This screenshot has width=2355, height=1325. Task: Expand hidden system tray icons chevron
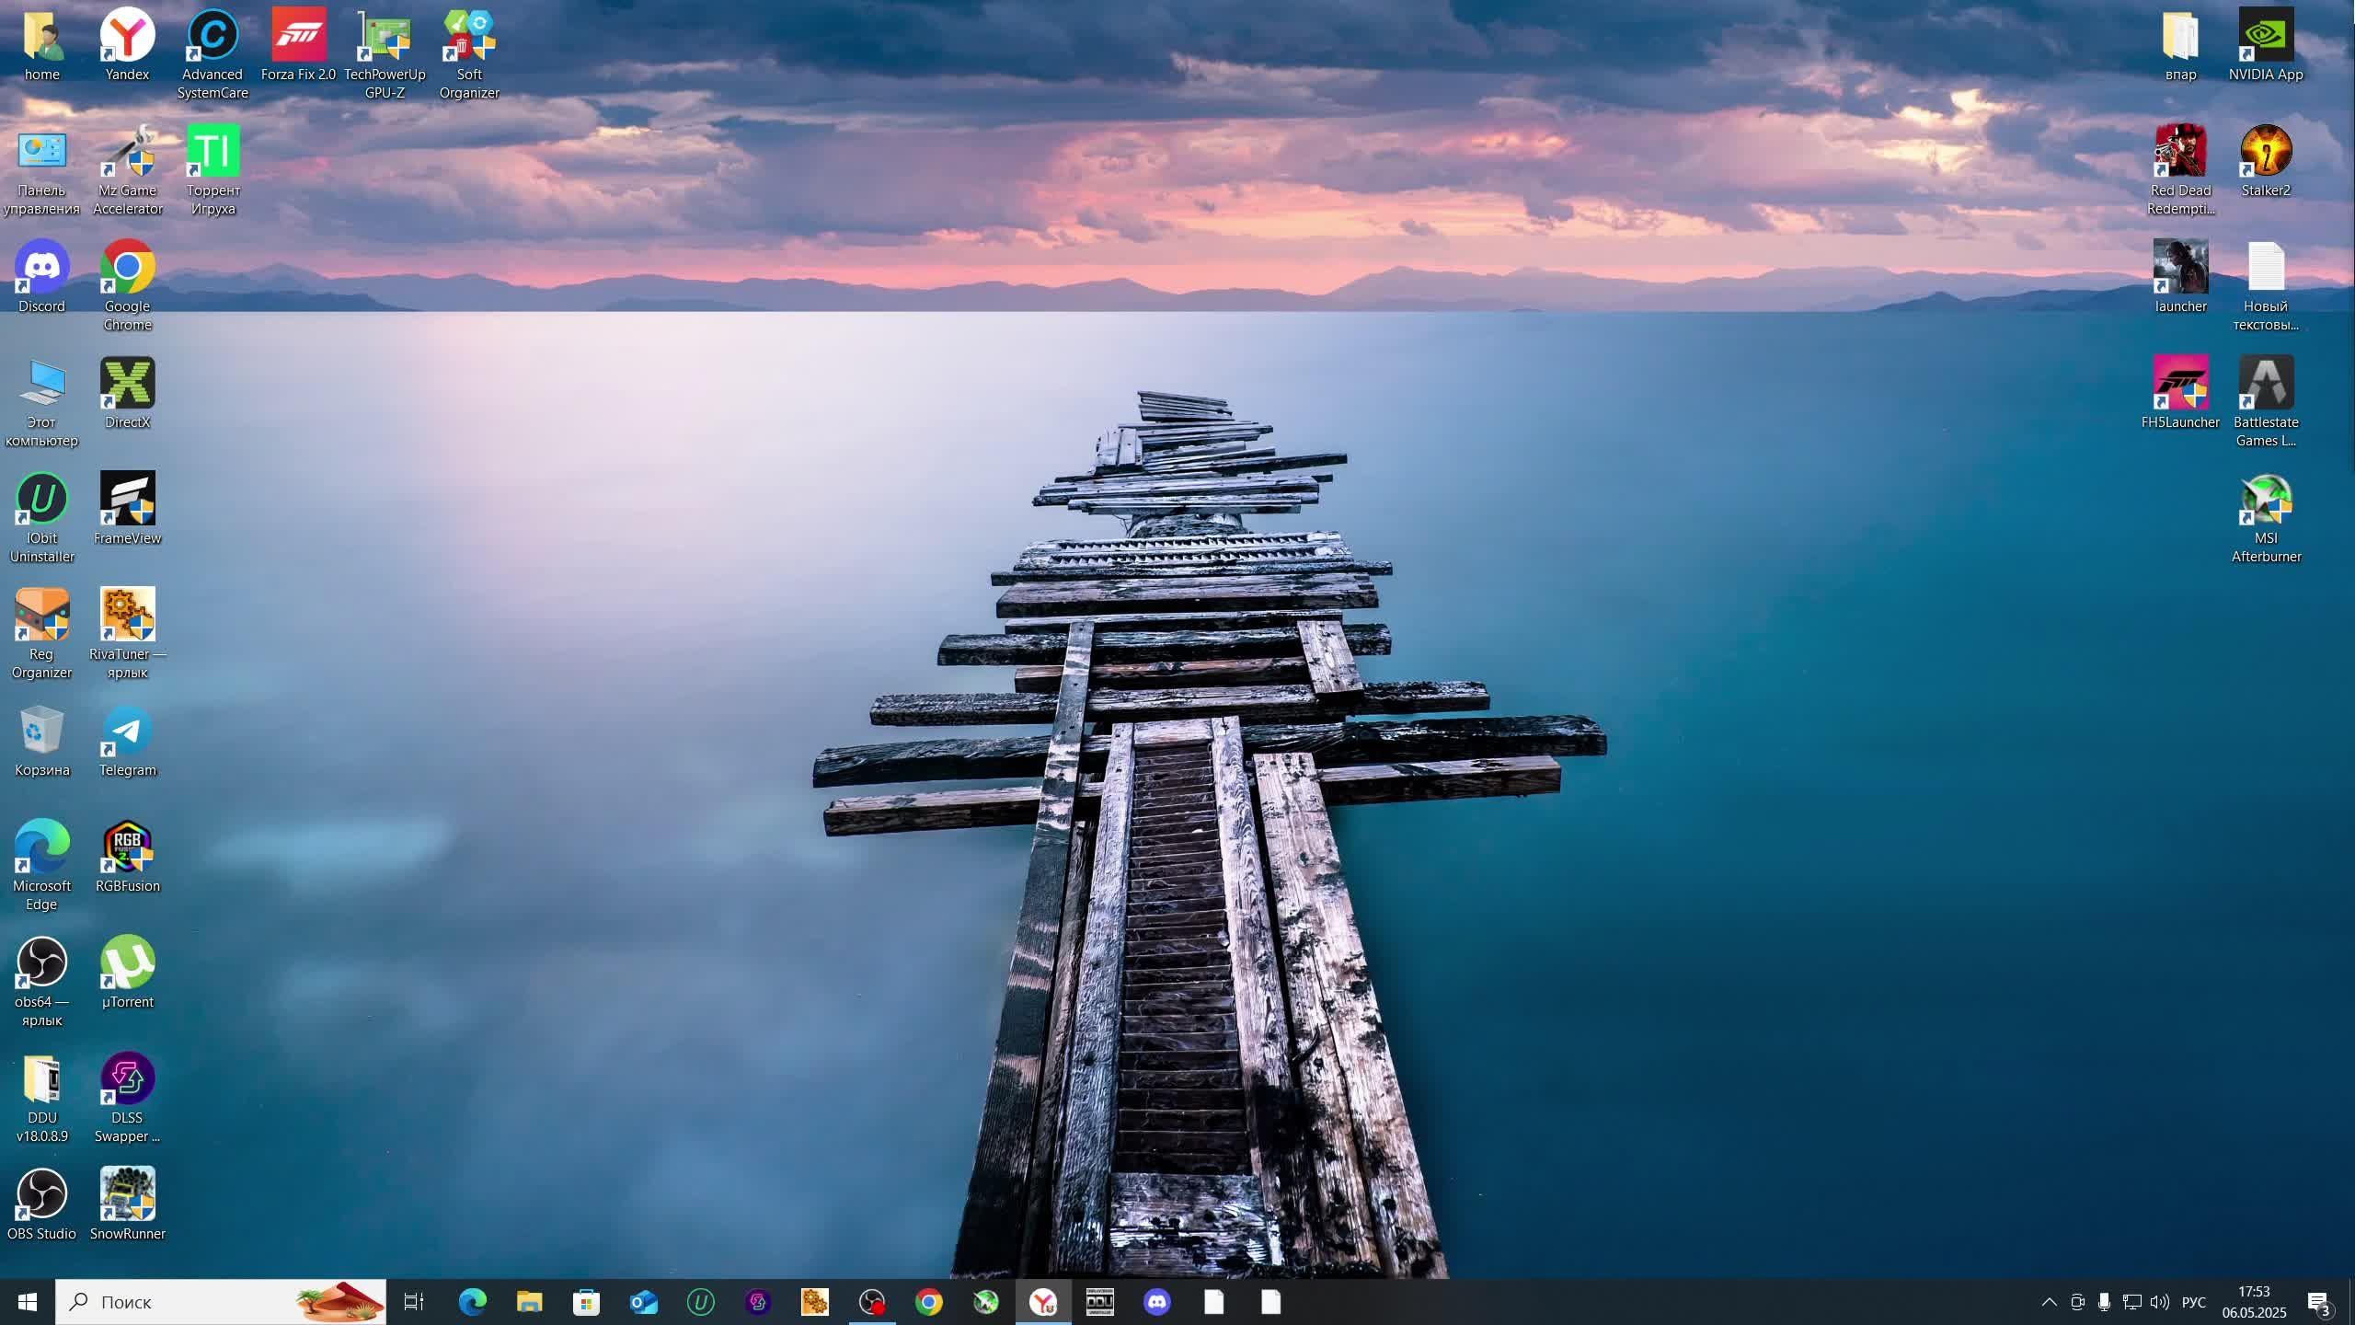[2049, 1302]
